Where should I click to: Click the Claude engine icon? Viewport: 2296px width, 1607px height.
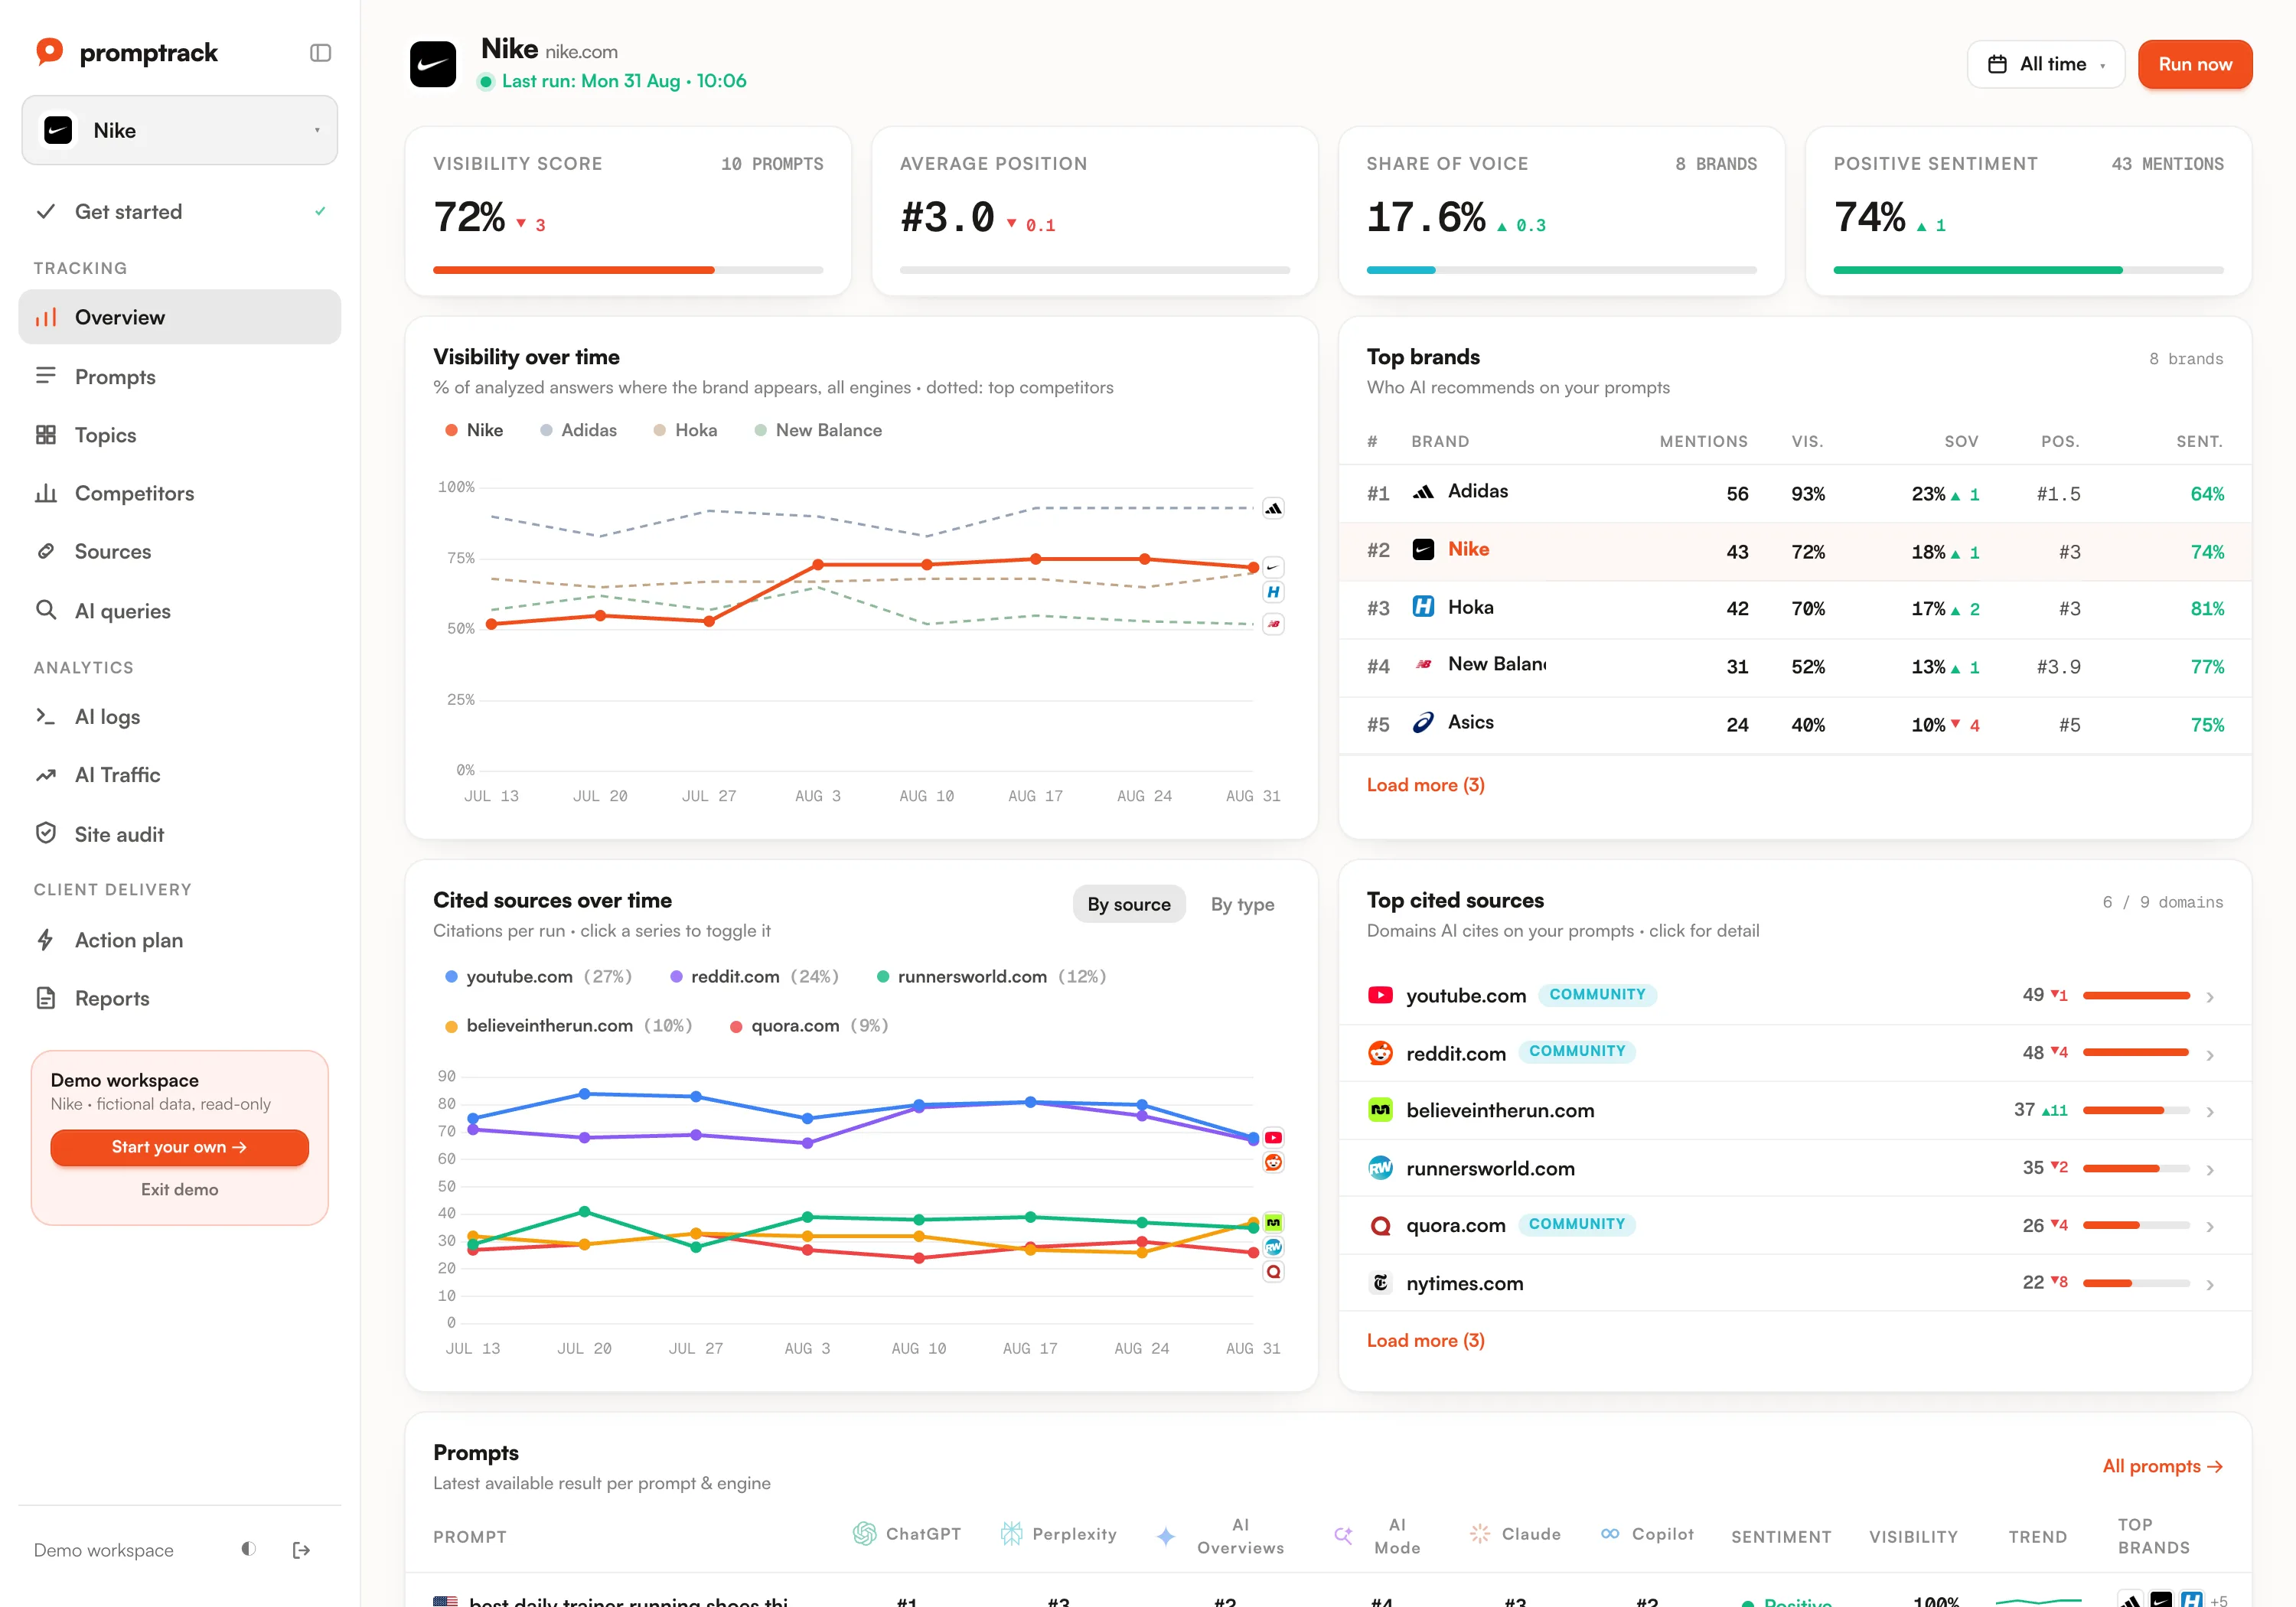point(1480,1534)
